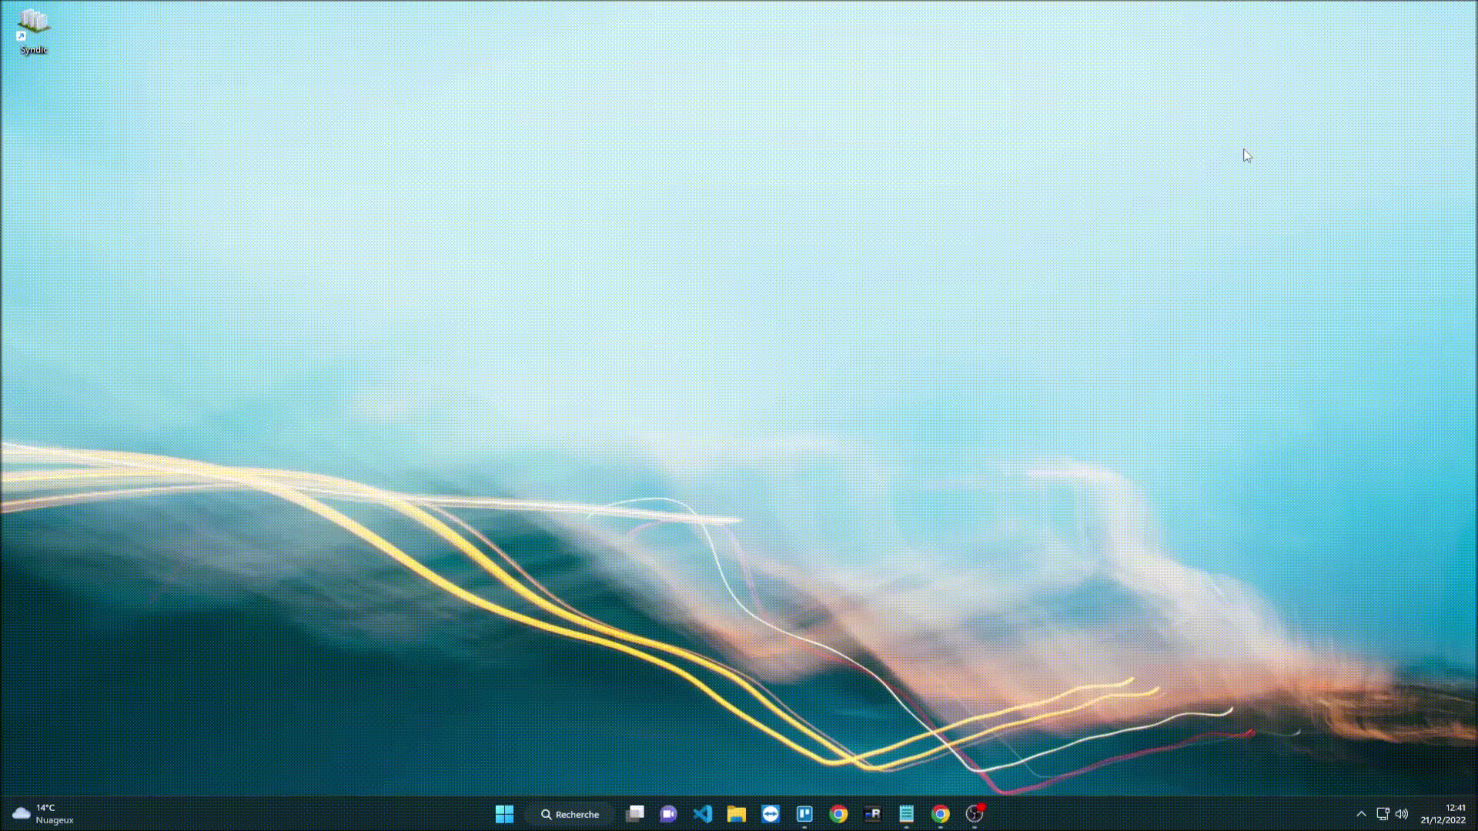Open the weather widget showing 14°C Nuageux
This screenshot has width=1478, height=831.
tap(43, 814)
